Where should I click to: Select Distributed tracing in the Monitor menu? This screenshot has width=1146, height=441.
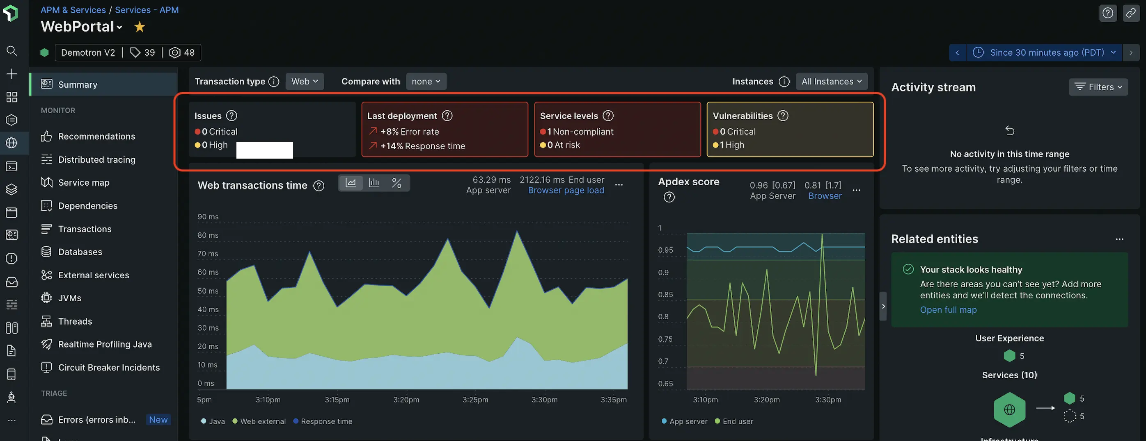tap(96, 159)
